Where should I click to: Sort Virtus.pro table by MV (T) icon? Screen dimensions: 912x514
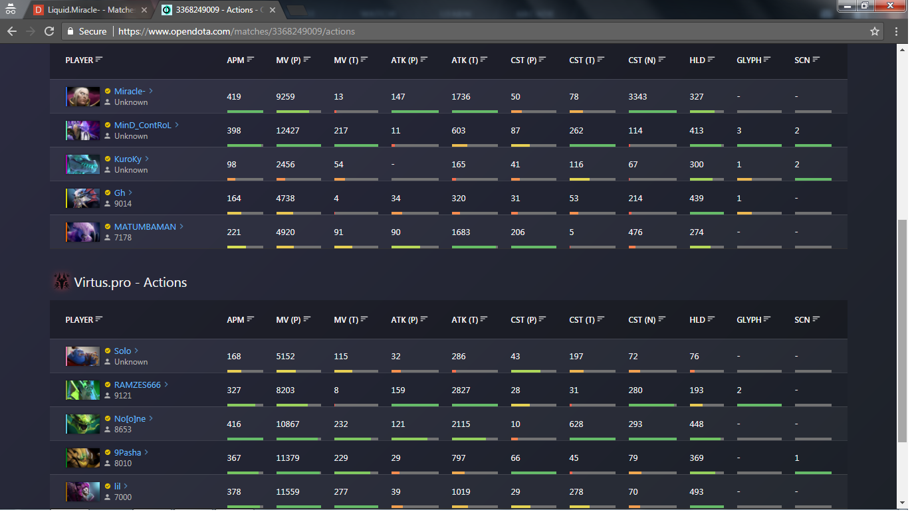365,319
